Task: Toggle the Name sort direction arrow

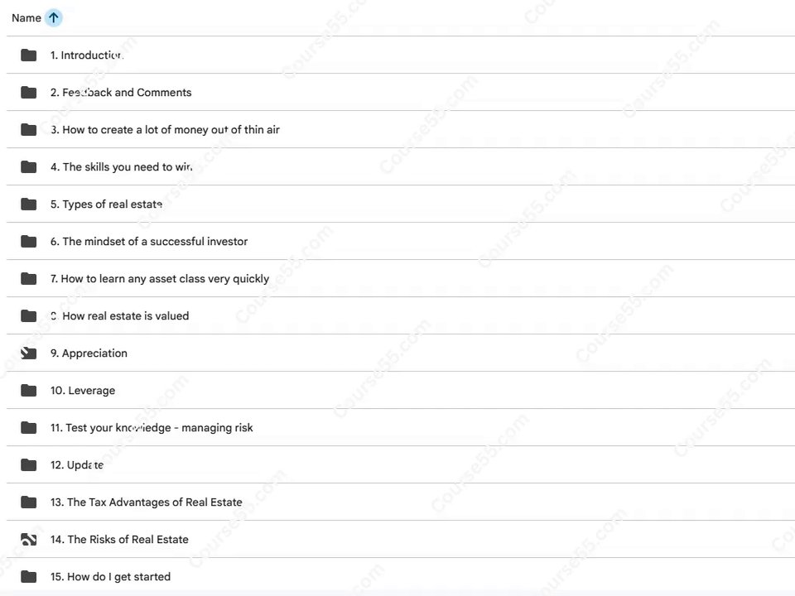Action: pyautogui.click(x=53, y=17)
